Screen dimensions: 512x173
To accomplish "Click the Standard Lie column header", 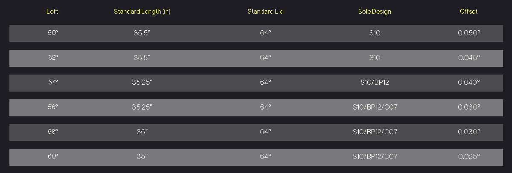I will coord(265,12).
